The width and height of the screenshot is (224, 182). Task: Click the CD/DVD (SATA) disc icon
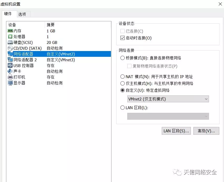coord(10,48)
